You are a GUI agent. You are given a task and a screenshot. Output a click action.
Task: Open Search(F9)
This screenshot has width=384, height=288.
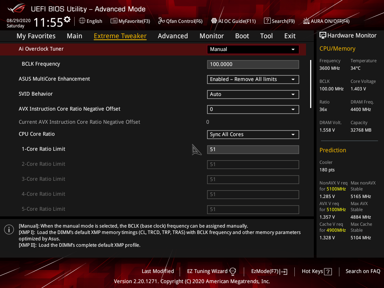point(279,21)
